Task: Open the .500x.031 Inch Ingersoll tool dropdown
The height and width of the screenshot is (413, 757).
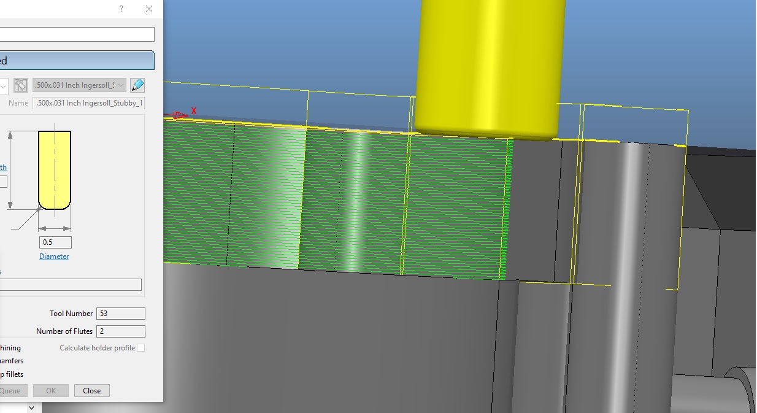Action: (79, 85)
